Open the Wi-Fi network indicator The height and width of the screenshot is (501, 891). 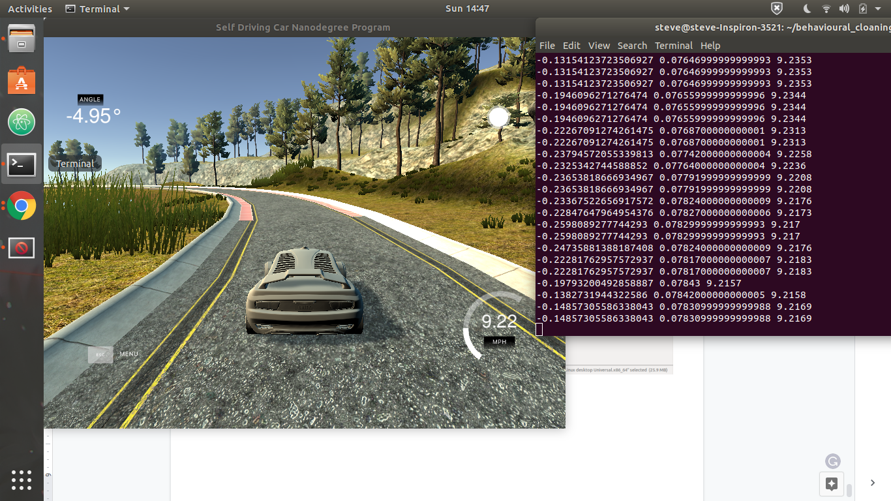(826, 8)
